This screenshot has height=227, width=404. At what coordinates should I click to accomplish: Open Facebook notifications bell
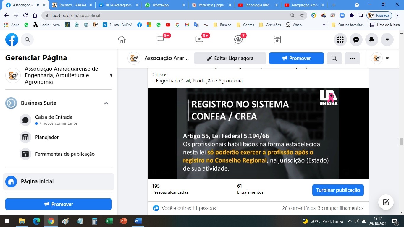coord(372,40)
